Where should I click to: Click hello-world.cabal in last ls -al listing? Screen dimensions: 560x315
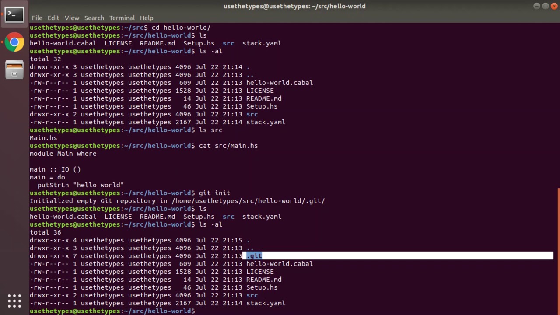(x=280, y=264)
